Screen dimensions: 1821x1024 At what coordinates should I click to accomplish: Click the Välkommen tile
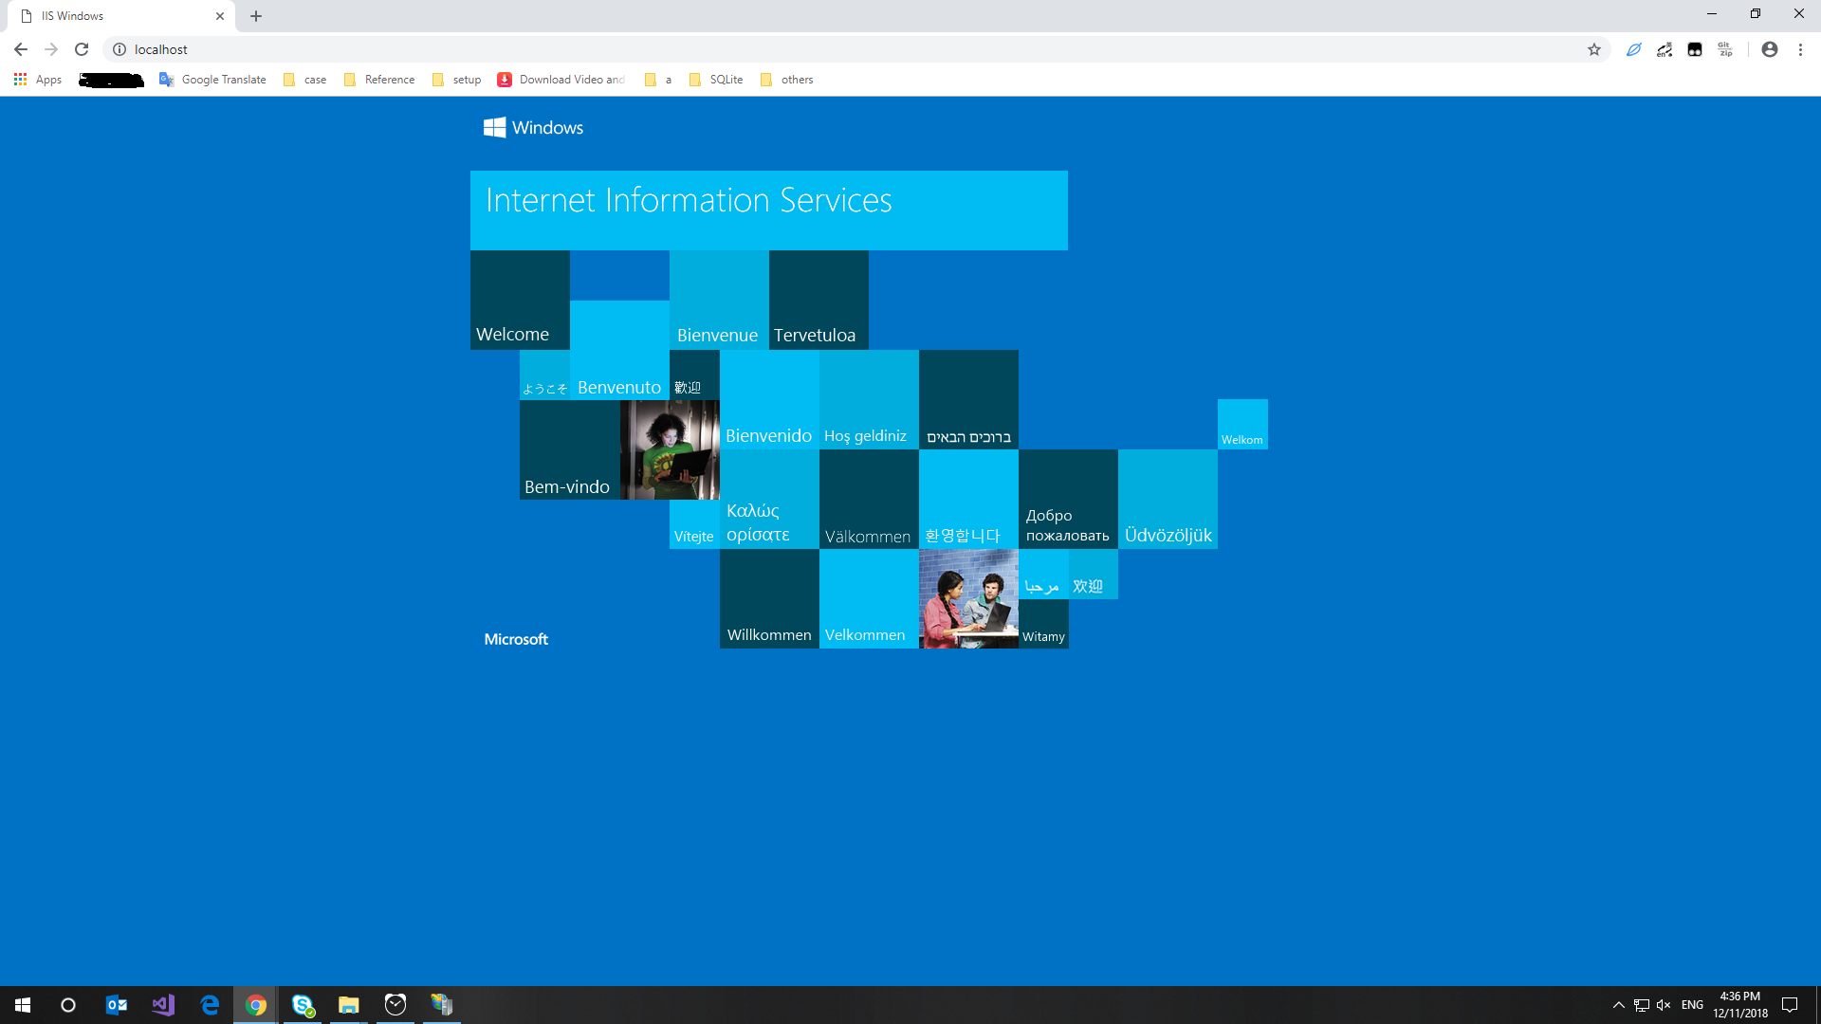click(x=869, y=499)
